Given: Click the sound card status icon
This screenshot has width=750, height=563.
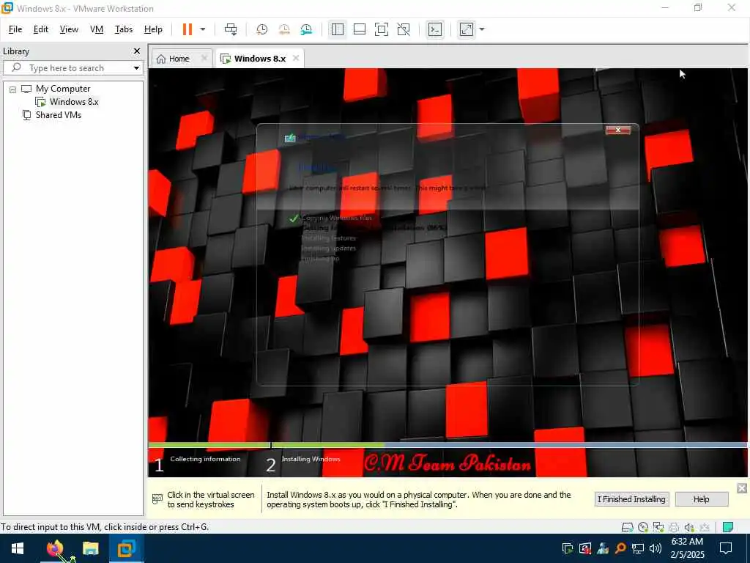Looking at the screenshot, I should [x=689, y=527].
